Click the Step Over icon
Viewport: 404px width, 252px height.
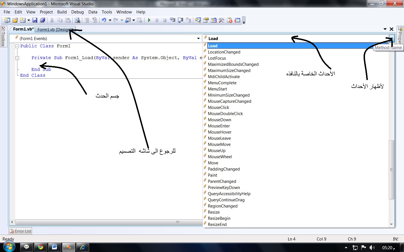[181, 20]
